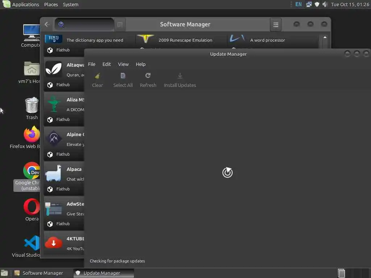The width and height of the screenshot is (371, 278).
Task: Switch to Update Manager taskbar button
Action: (x=104, y=273)
